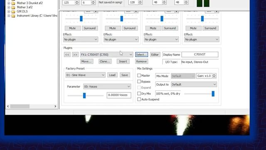Open the FX1: C700VST plugin dropdown
Viewport: 266px width, 150px height.
[106, 55]
